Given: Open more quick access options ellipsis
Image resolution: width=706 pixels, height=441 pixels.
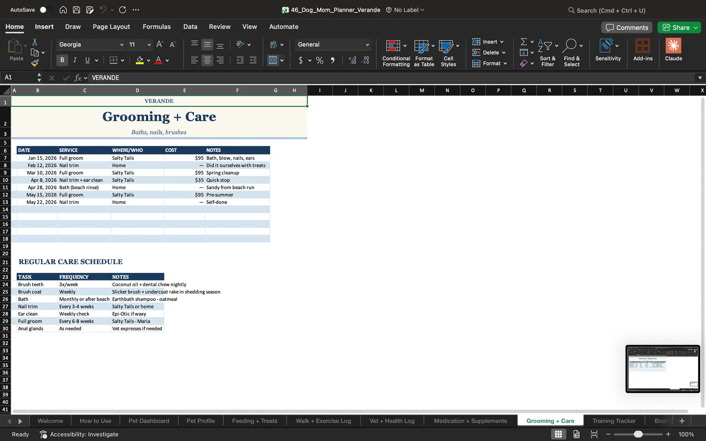Looking at the screenshot, I should click(136, 10).
